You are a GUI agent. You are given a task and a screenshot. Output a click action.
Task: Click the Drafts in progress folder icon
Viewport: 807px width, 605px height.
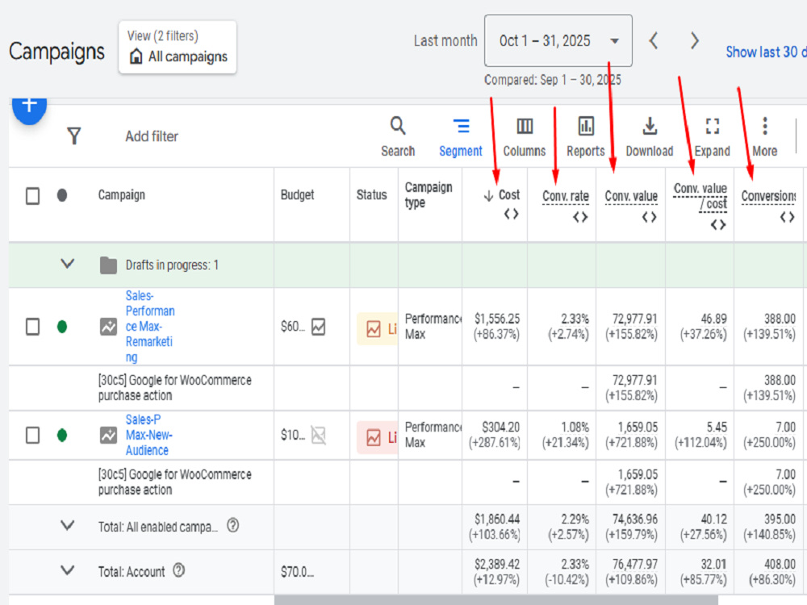point(108,265)
